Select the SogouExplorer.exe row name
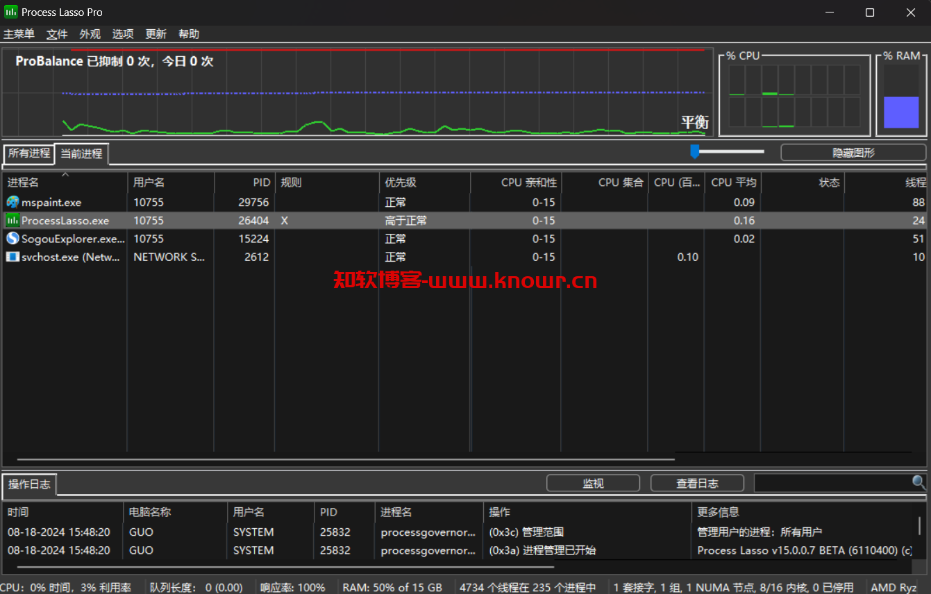Image resolution: width=931 pixels, height=594 pixels. [74, 239]
